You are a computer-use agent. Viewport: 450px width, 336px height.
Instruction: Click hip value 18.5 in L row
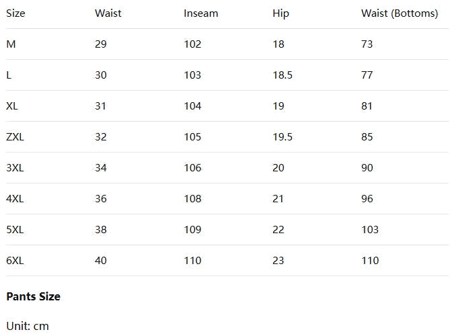click(283, 75)
